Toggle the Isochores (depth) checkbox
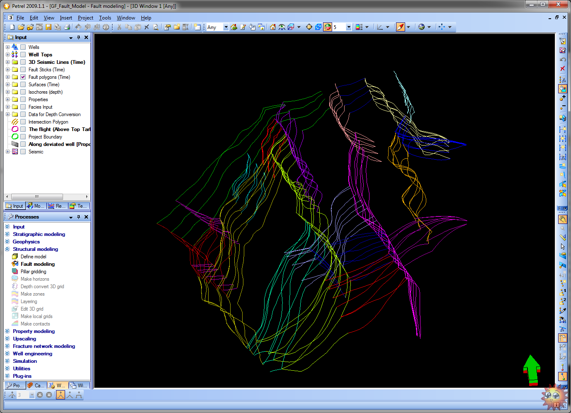The width and height of the screenshot is (571, 413). point(23,92)
